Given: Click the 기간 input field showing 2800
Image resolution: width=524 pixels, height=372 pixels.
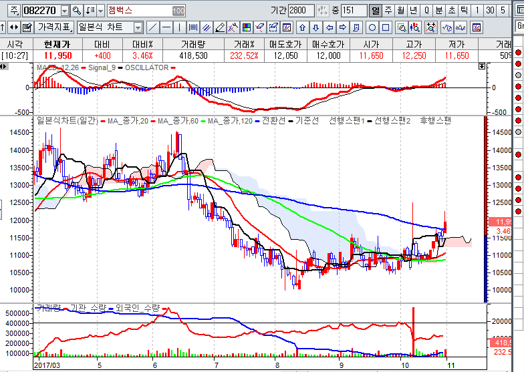Looking at the screenshot, I should 300,11.
